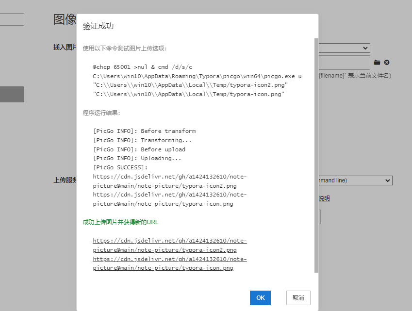This screenshot has width=412, height=311.
Task: Click the clear path circle-x icon
Action: 386,62
